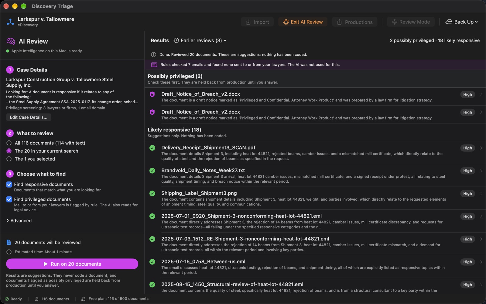Click the High confidence badge for Brandvold_Daily_Notes_Week27.txt

coord(467,171)
